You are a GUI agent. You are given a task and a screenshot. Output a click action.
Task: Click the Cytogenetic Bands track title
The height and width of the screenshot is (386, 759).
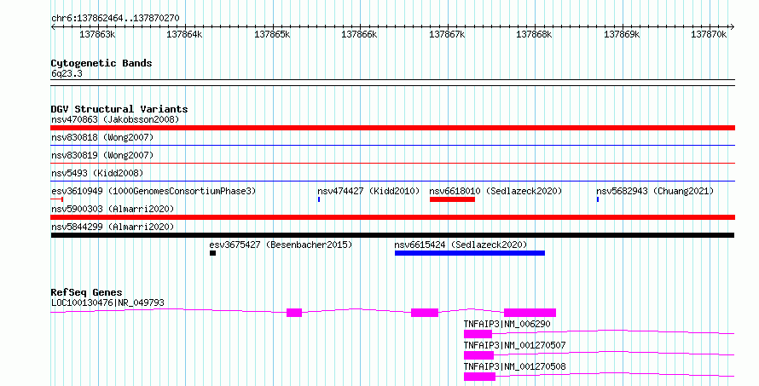coord(101,63)
